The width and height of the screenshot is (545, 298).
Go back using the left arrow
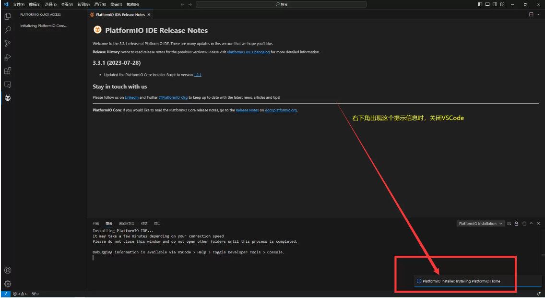click(x=182, y=4)
